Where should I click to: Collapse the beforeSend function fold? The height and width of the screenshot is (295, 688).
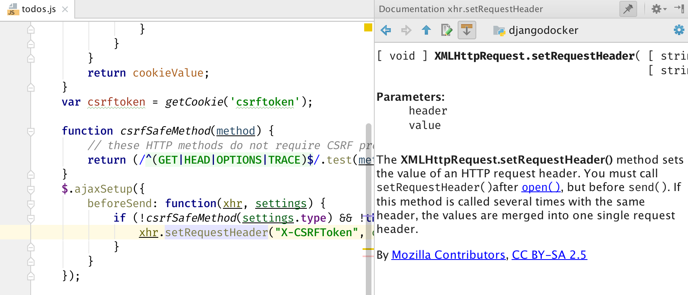(31, 204)
